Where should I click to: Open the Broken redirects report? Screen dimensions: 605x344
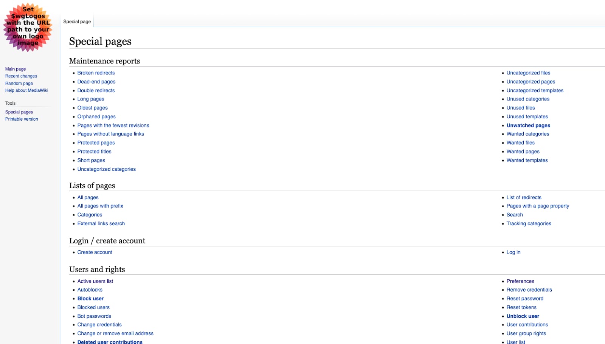(x=96, y=73)
